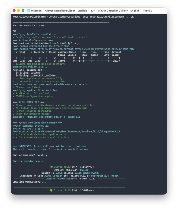The height and width of the screenshot is (209, 178).
Task: Click 'Download corrected buildme from GitHub?' prompt
Action: tap(46, 43)
